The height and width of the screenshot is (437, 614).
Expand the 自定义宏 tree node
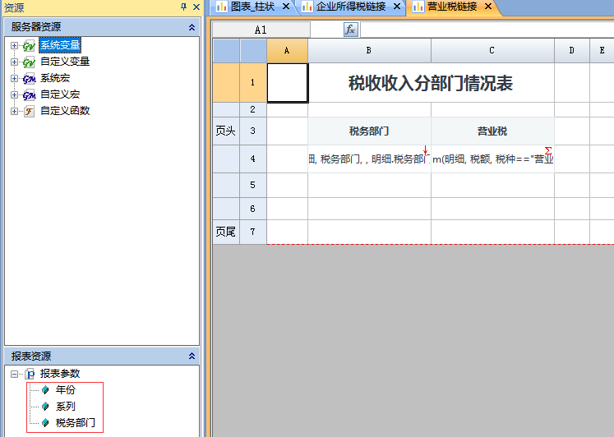click(14, 94)
